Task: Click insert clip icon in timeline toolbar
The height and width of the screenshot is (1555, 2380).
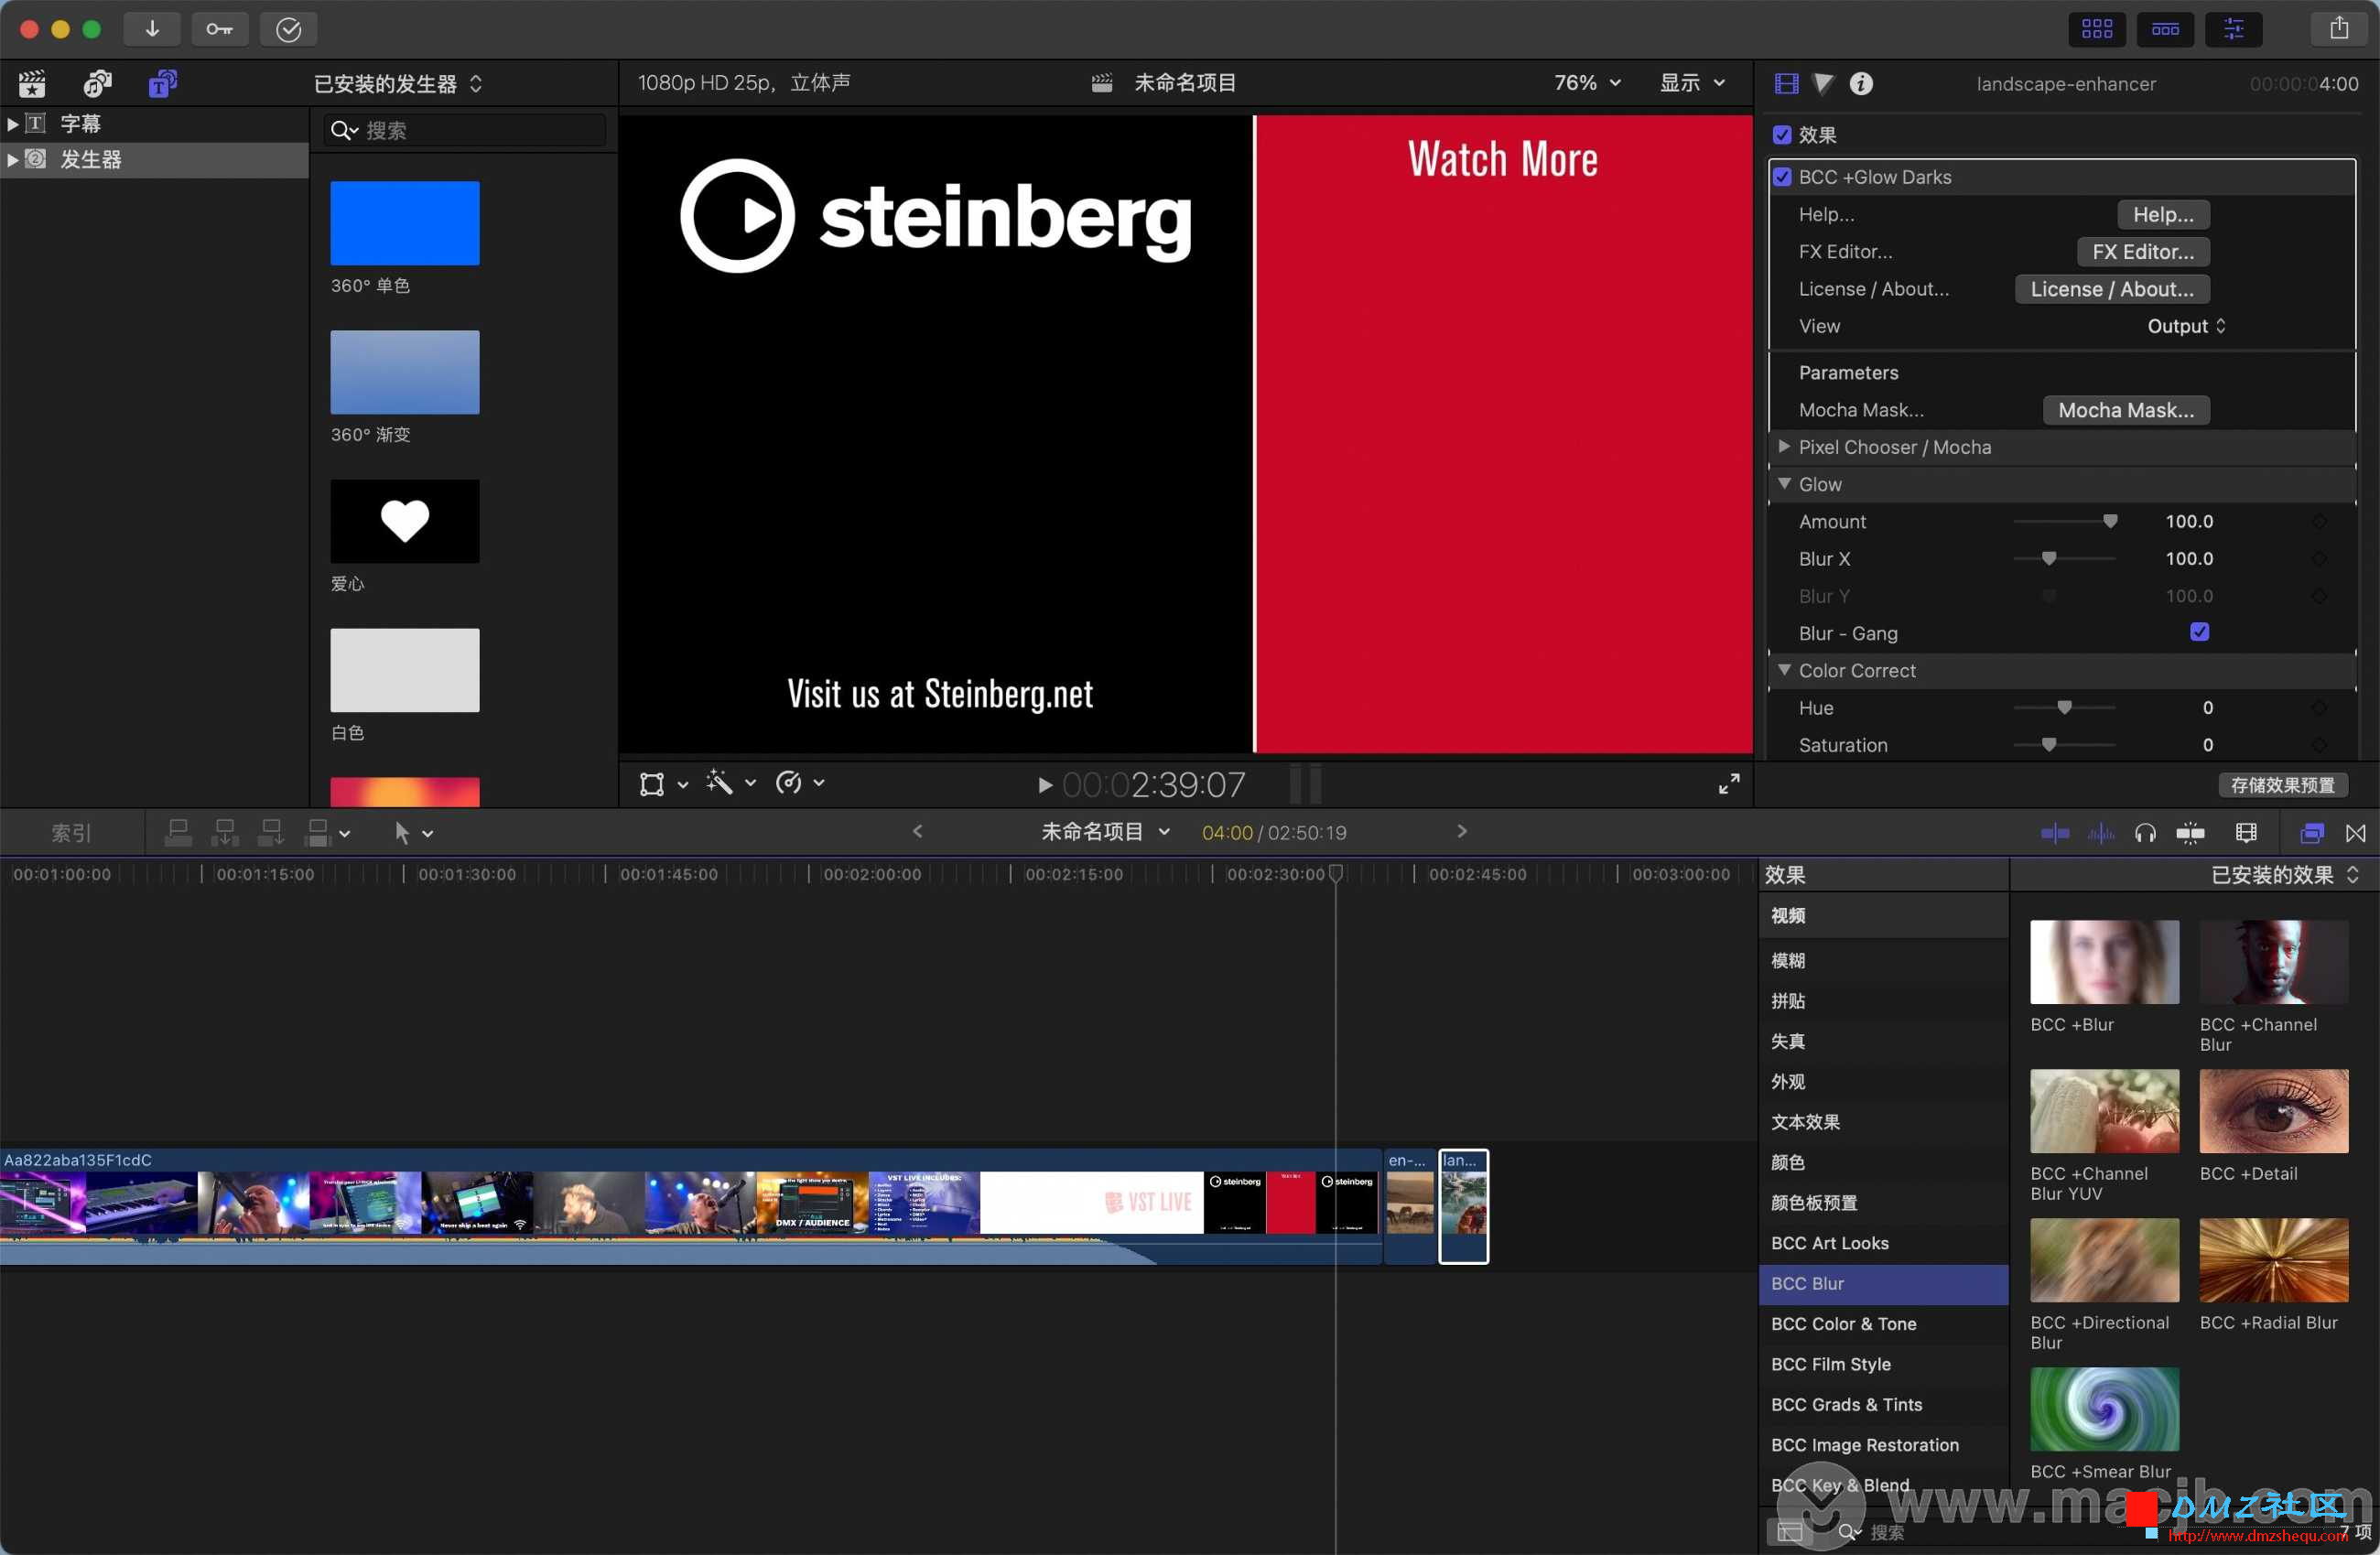Action: 225,832
